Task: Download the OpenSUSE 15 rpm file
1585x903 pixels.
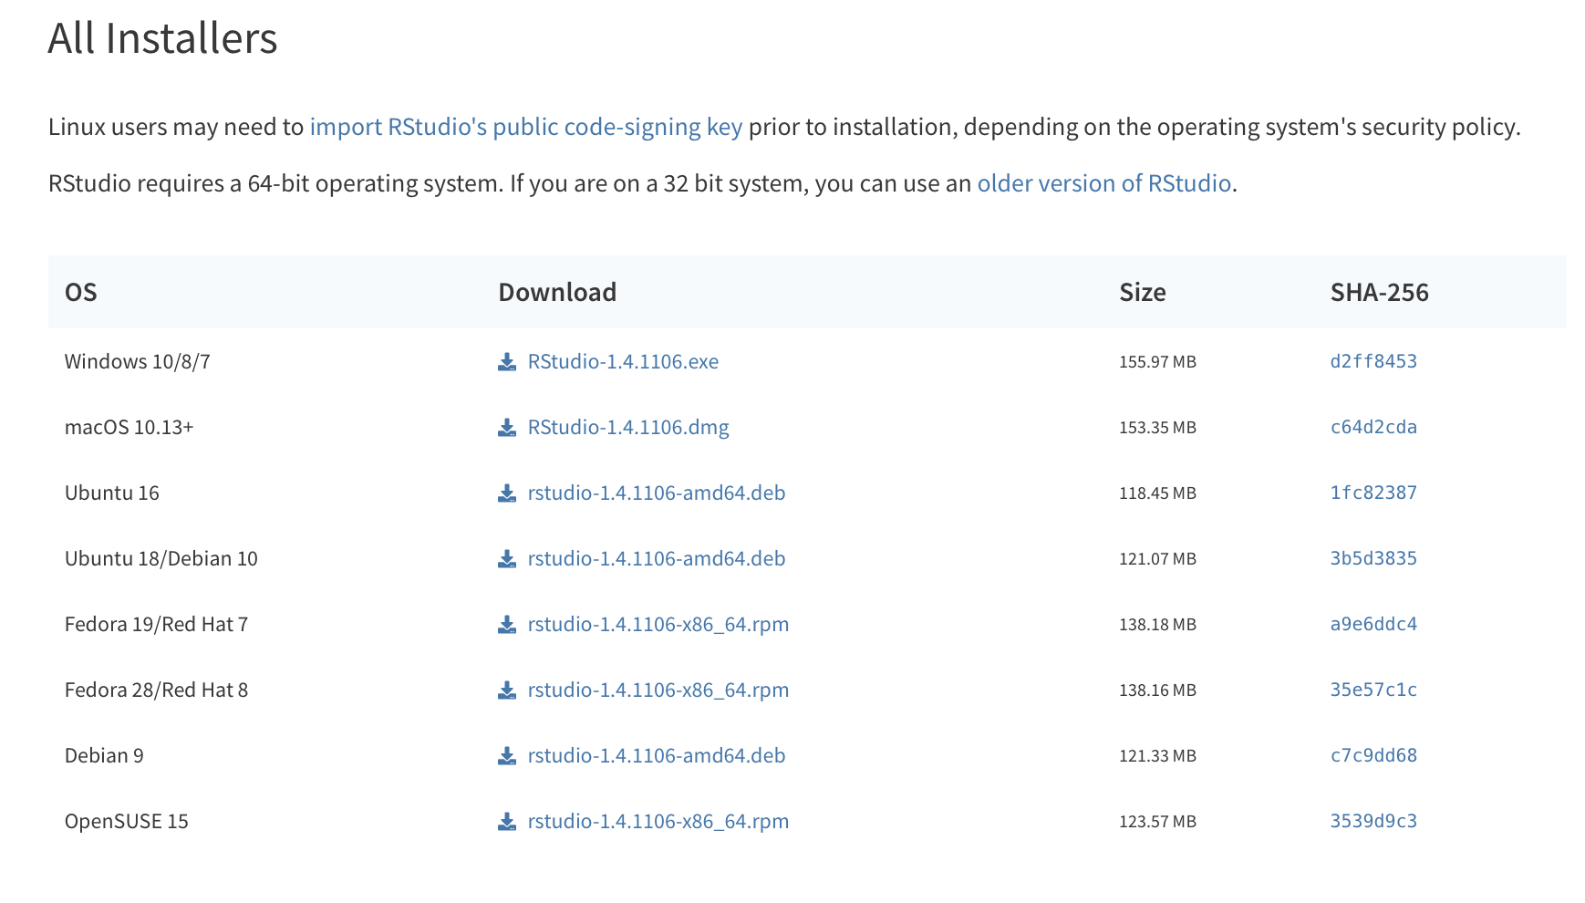Action: (658, 821)
